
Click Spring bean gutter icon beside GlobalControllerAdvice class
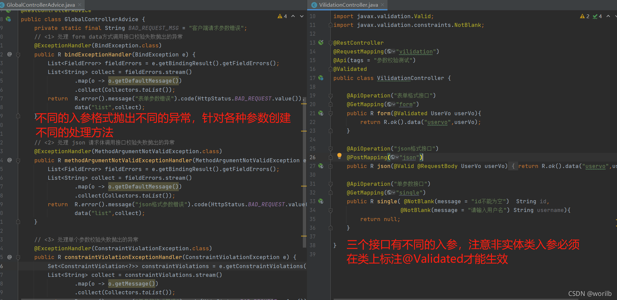click(8, 19)
